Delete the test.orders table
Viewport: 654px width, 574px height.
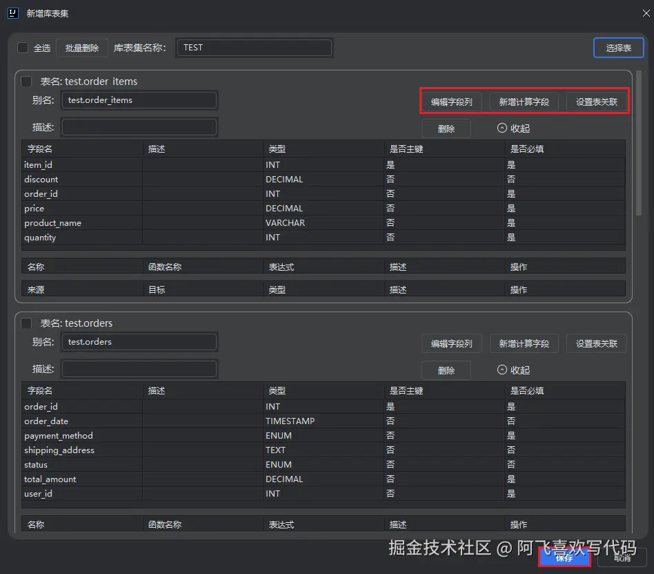click(x=446, y=370)
